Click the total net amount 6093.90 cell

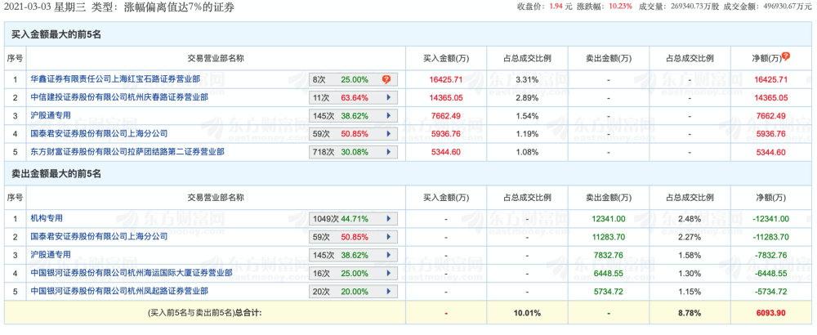(x=770, y=312)
